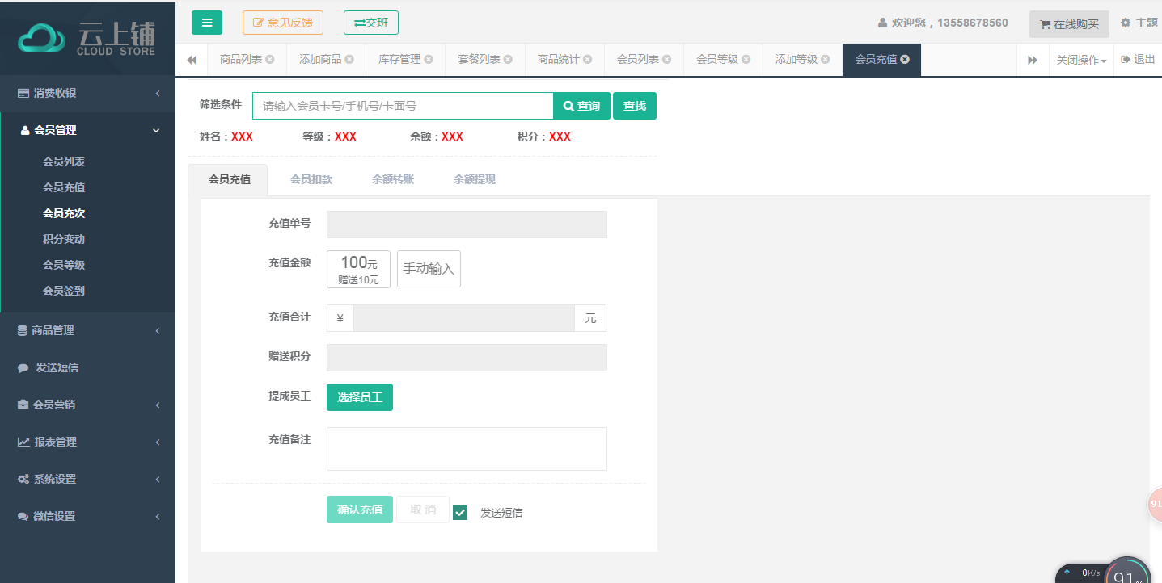Click the 取消 button
Screen dimensions: 1162x583
click(x=423, y=510)
